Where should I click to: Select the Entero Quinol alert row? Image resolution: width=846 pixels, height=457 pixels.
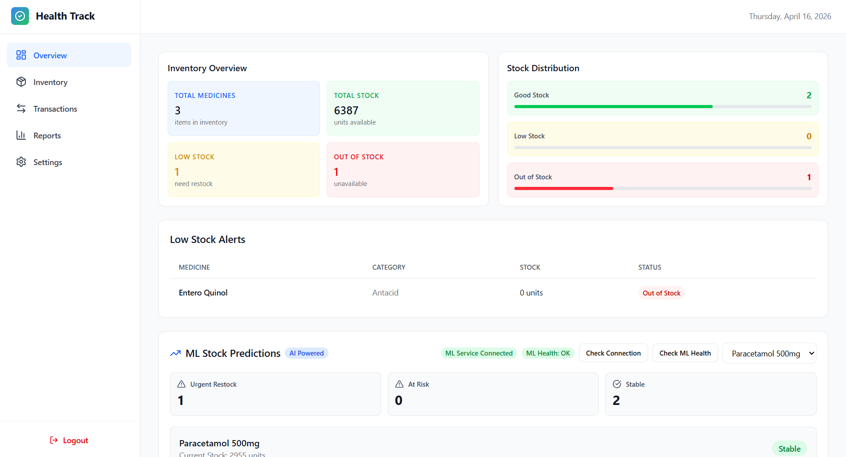coord(493,293)
